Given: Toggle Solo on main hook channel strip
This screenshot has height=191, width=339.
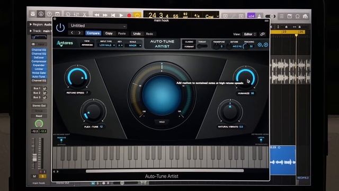Looking at the screenshot, I should pos(42,176).
